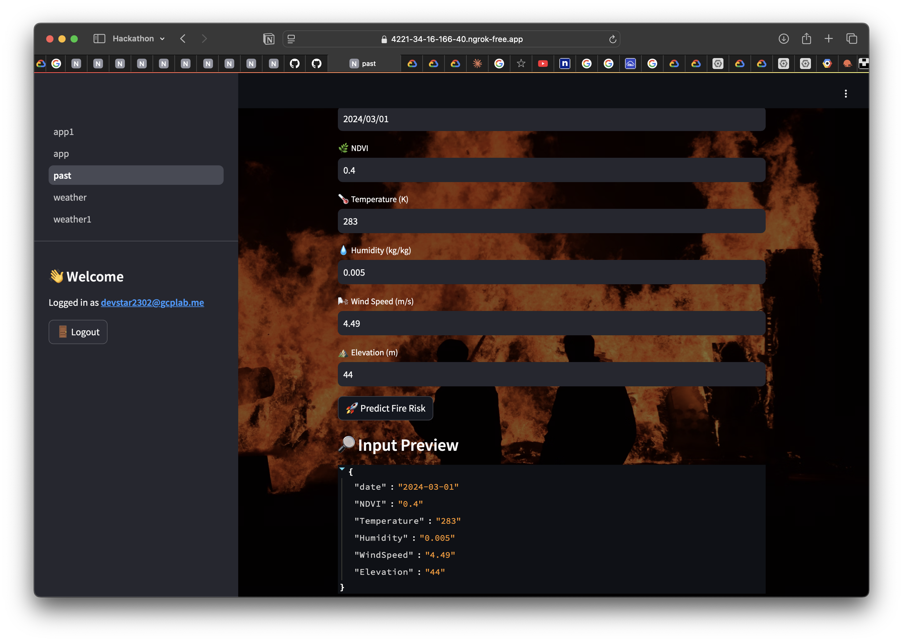The height and width of the screenshot is (642, 903).
Task: Open the Streamlit three-dot menu
Action: click(x=845, y=94)
